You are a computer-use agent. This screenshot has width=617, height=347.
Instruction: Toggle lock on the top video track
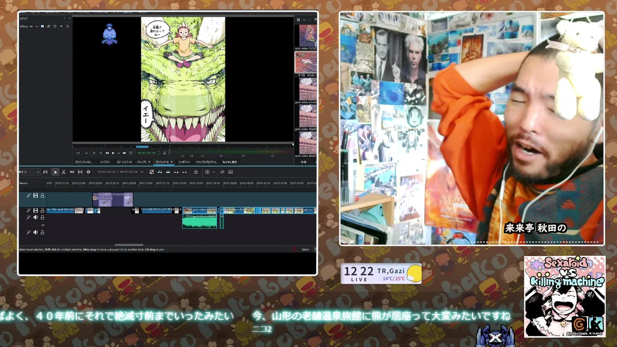pyautogui.click(x=42, y=196)
